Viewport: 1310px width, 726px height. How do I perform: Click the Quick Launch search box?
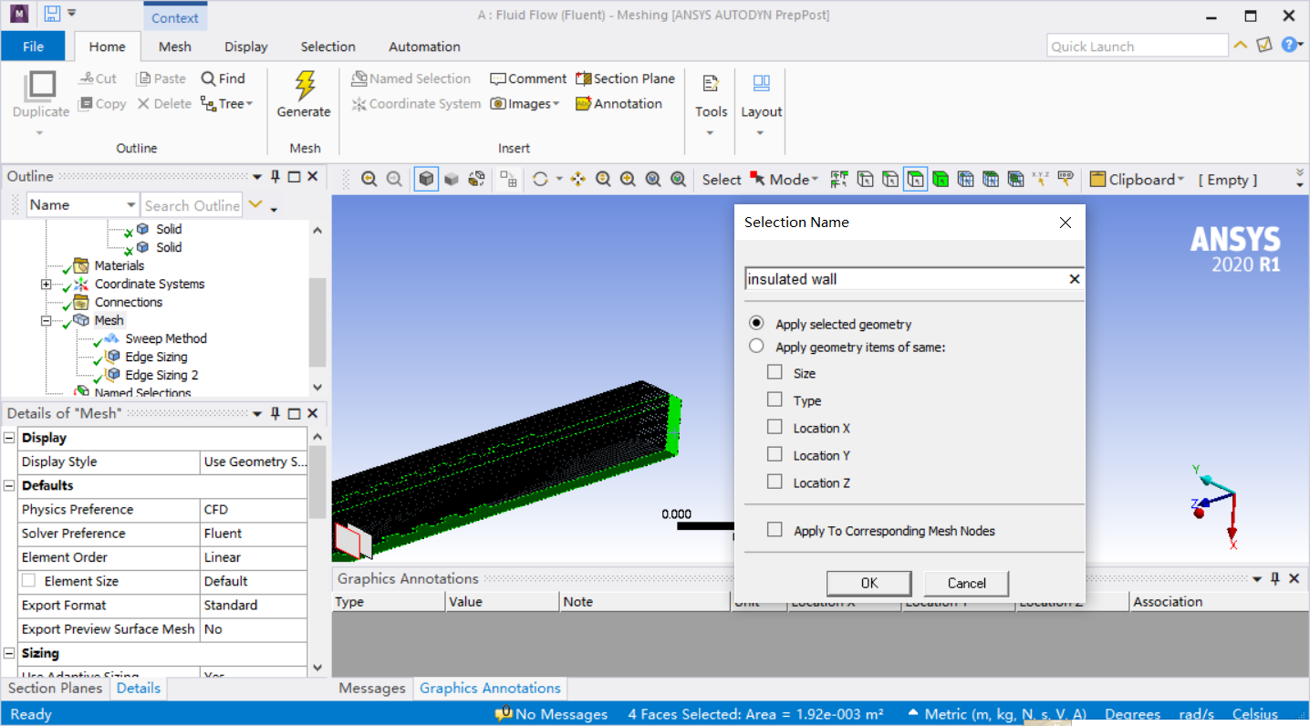pos(1138,46)
